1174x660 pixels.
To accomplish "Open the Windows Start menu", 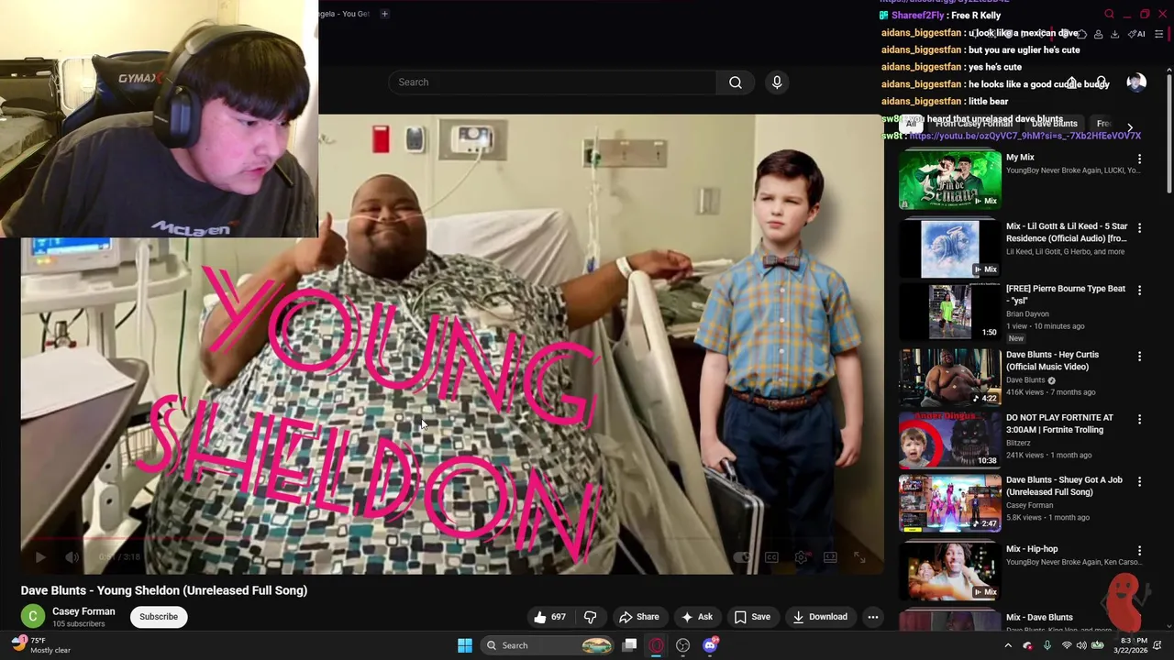I will coord(465,645).
